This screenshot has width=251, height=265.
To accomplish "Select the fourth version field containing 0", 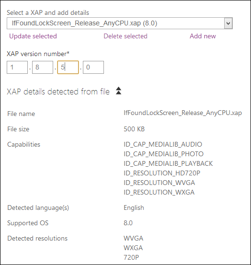I will pos(93,67).
